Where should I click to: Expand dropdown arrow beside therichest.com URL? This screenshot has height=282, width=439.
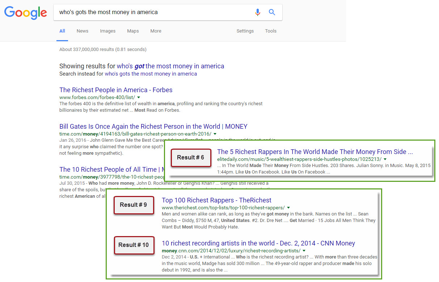pyautogui.click(x=288, y=208)
